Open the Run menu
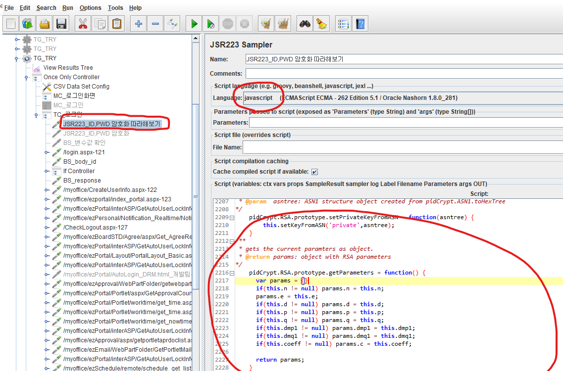 pos(67,8)
